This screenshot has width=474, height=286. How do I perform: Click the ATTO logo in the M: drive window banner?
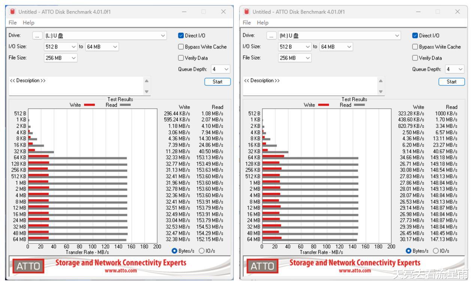[262, 266]
